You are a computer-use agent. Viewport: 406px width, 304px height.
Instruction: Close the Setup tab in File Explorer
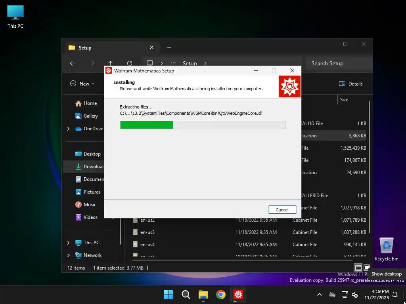tap(152, 47)
